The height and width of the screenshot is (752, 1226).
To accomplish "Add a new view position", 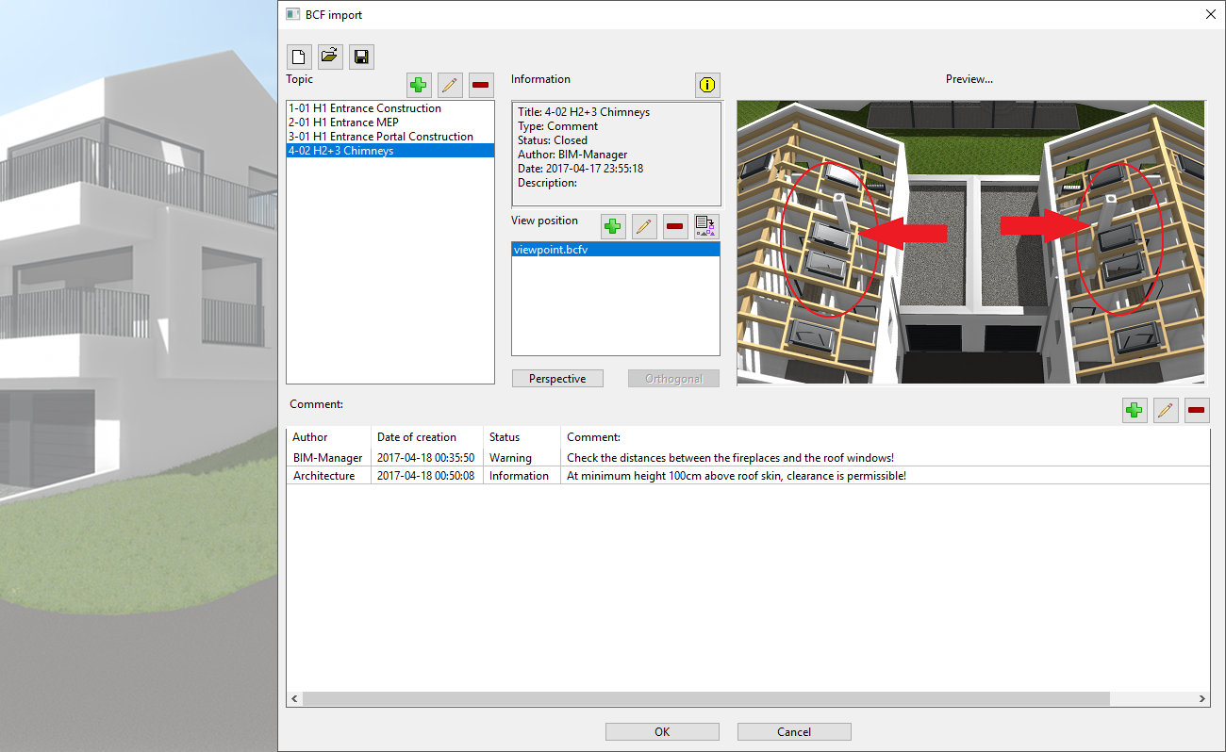I will coord(613,226).
